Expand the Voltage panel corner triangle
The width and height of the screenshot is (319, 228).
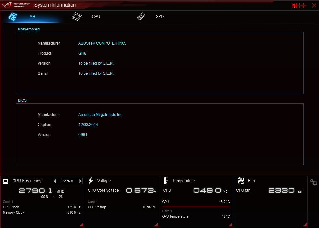point(156,225)
